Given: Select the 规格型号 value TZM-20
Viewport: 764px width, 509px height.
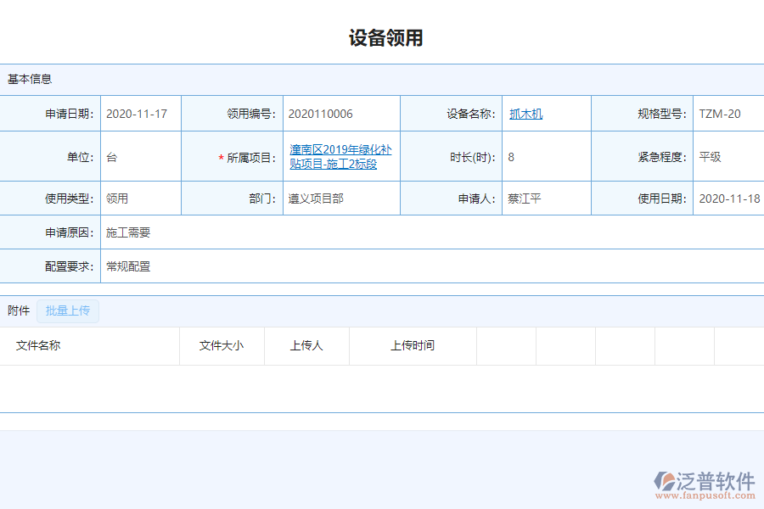Looking at the screenshot, I should tap(721, 113).
